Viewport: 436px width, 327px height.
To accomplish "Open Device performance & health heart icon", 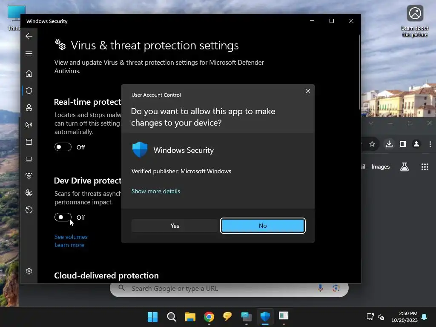I will [x=29, y=176].
